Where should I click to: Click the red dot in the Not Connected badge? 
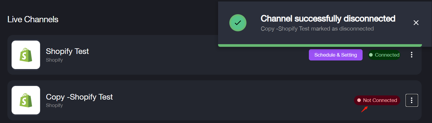pos(359,100)
